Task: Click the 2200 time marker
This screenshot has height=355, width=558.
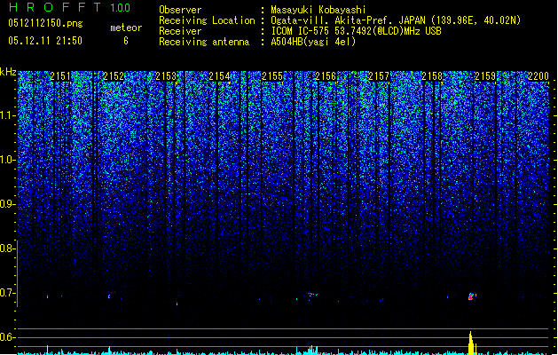Action: click(538, 76)
